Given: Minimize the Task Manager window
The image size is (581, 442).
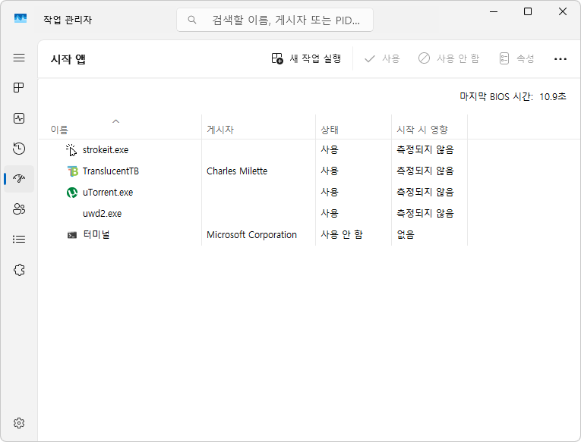Looking at the screenshot, I should click(x=494, y=12).
